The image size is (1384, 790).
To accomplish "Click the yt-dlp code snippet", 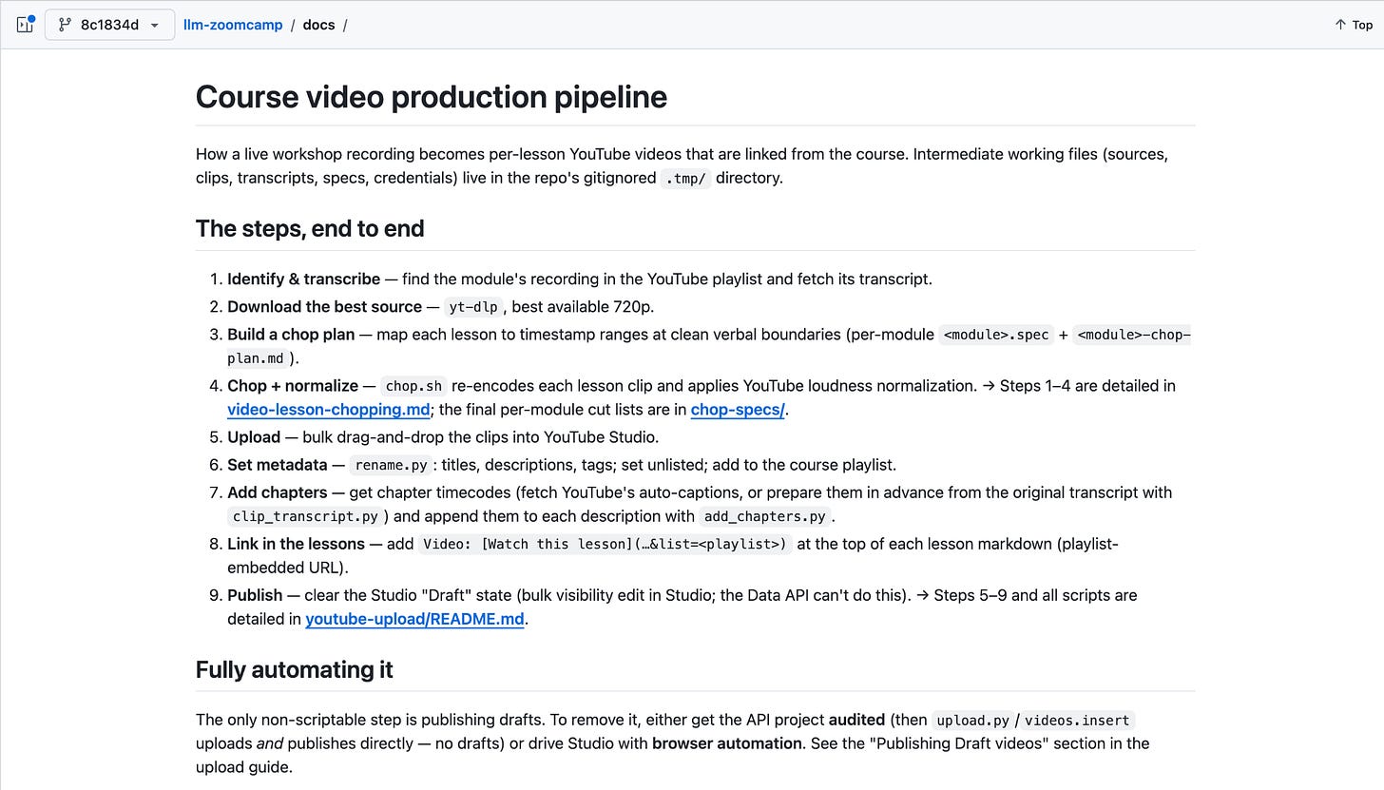I will pyautogui.click(x=474, y=307).
